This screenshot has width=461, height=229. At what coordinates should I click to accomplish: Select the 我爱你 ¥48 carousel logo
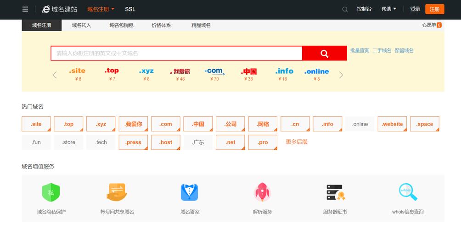click(x=180, y=71)
